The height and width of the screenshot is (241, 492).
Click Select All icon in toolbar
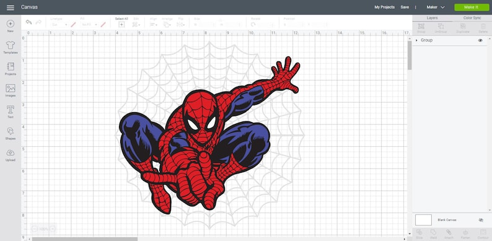coord(121,25)
